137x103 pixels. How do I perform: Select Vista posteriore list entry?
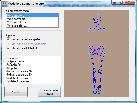[x=32, y=19]
